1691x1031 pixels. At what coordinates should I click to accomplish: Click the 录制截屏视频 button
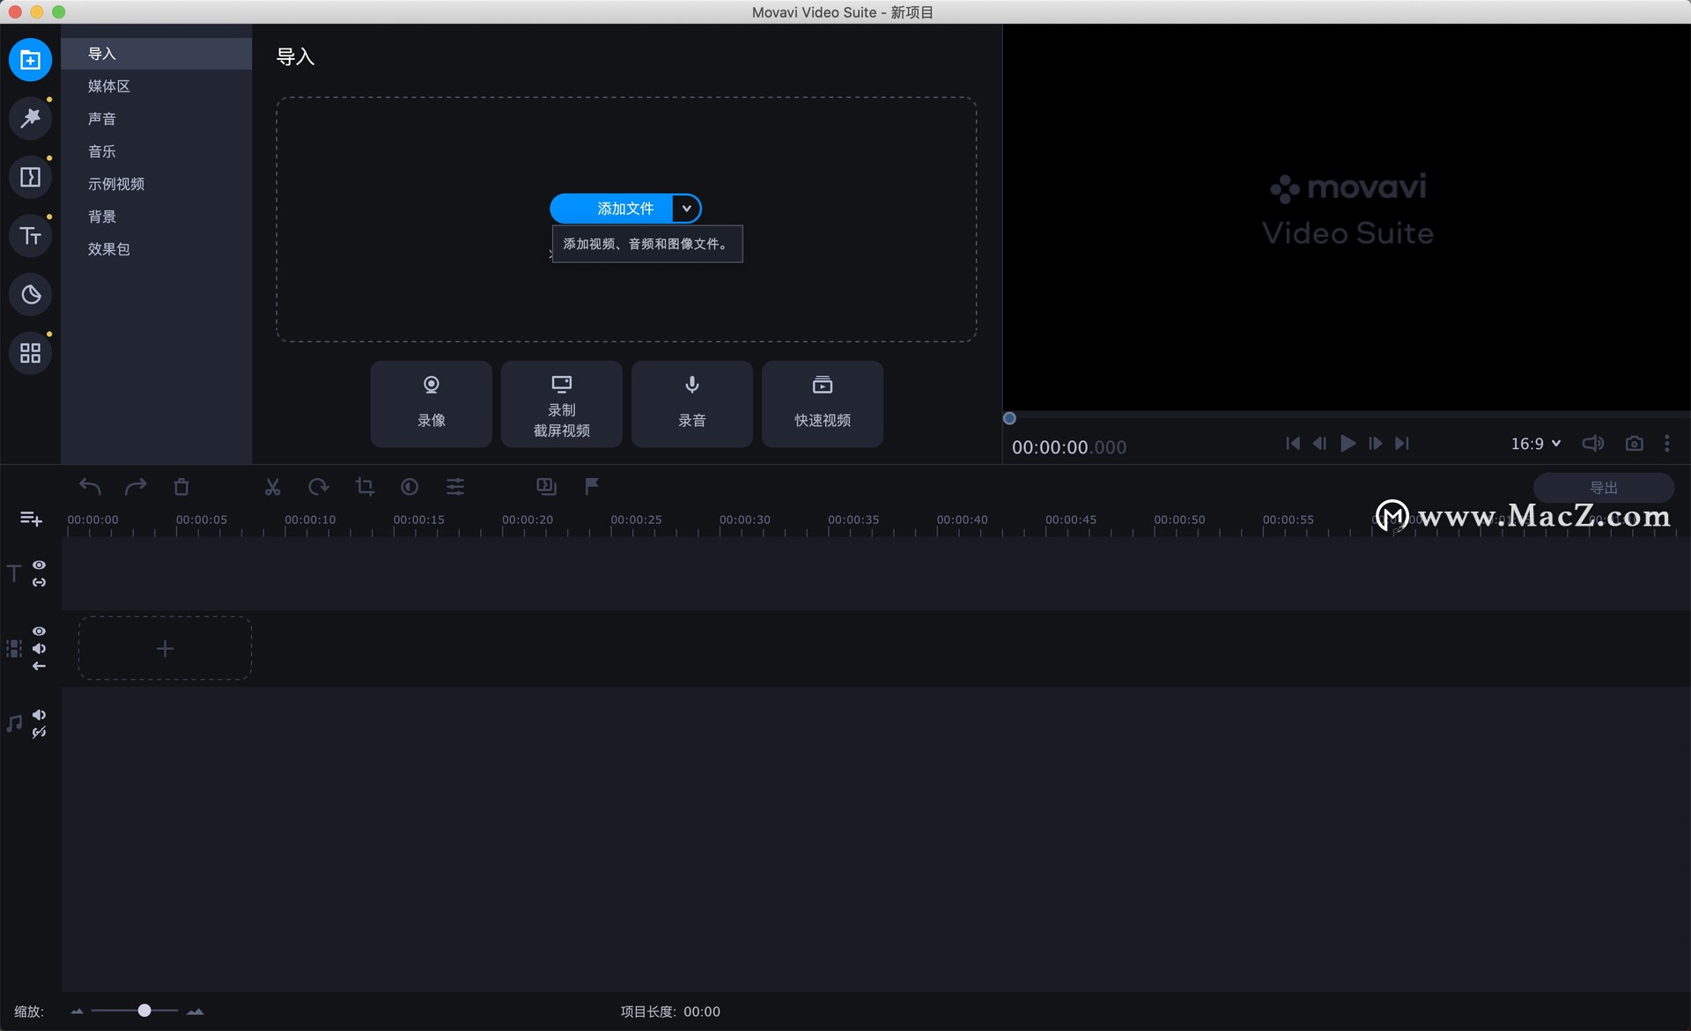tap(561, 404)
